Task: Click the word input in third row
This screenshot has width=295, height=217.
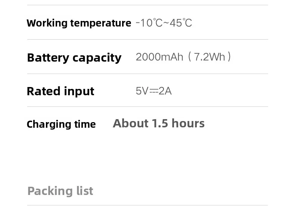Action: pos(79,92)
